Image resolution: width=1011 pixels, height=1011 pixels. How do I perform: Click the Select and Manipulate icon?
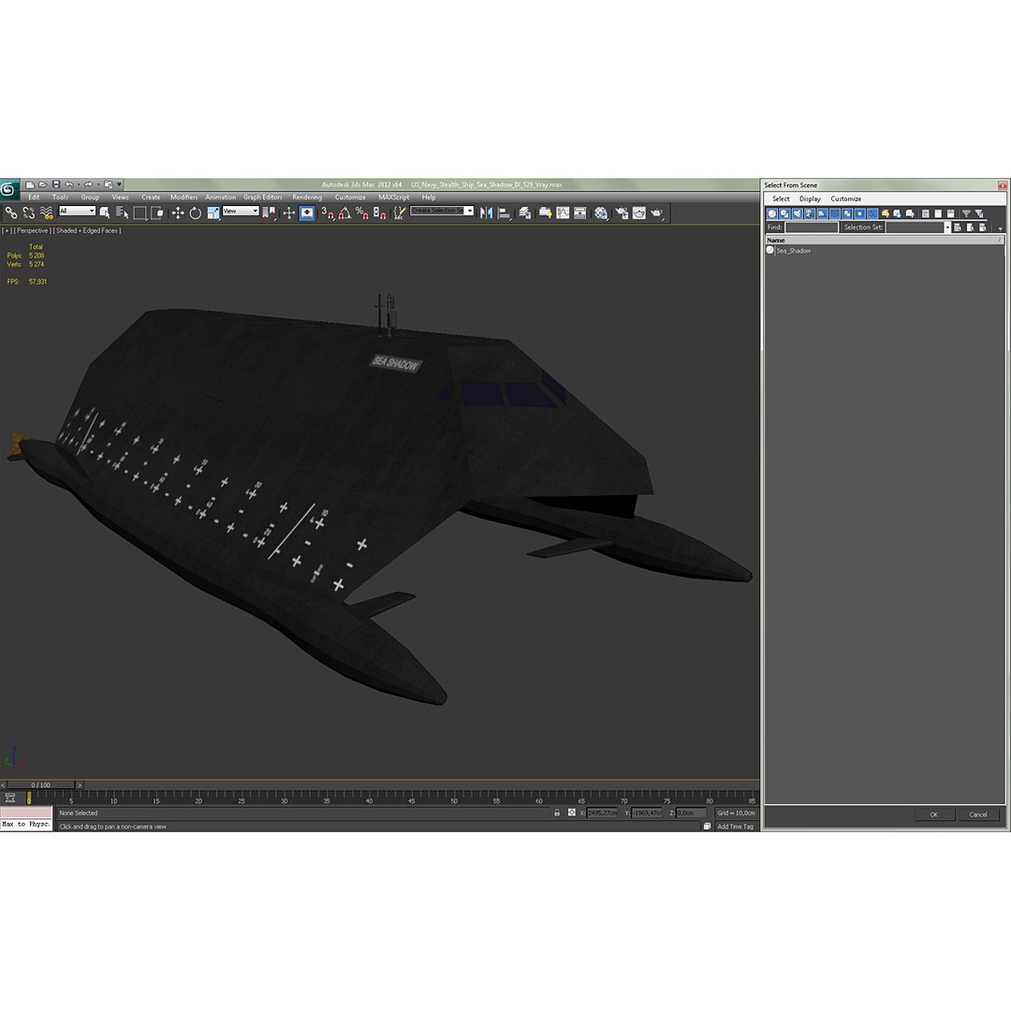[x=289, y=212]
